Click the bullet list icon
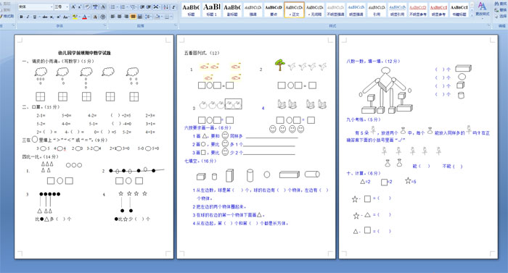 tap(113, 7)
